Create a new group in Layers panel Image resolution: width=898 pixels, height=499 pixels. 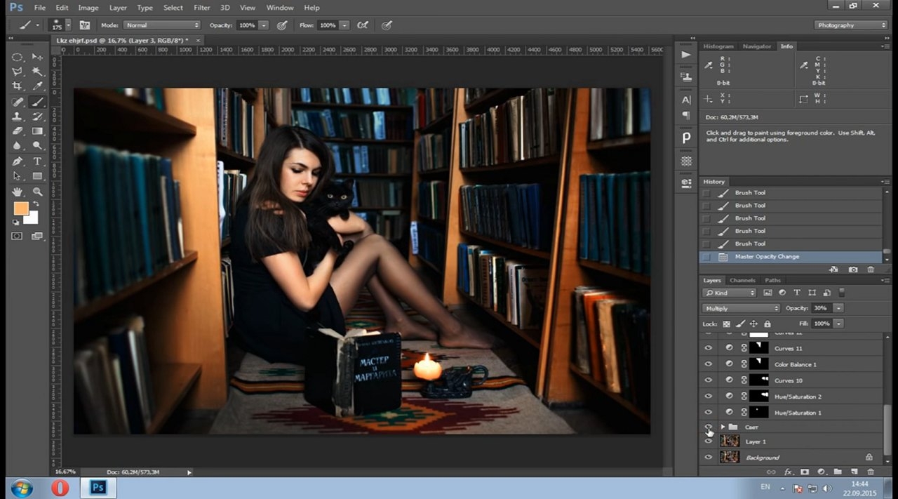tap(838, 472)
